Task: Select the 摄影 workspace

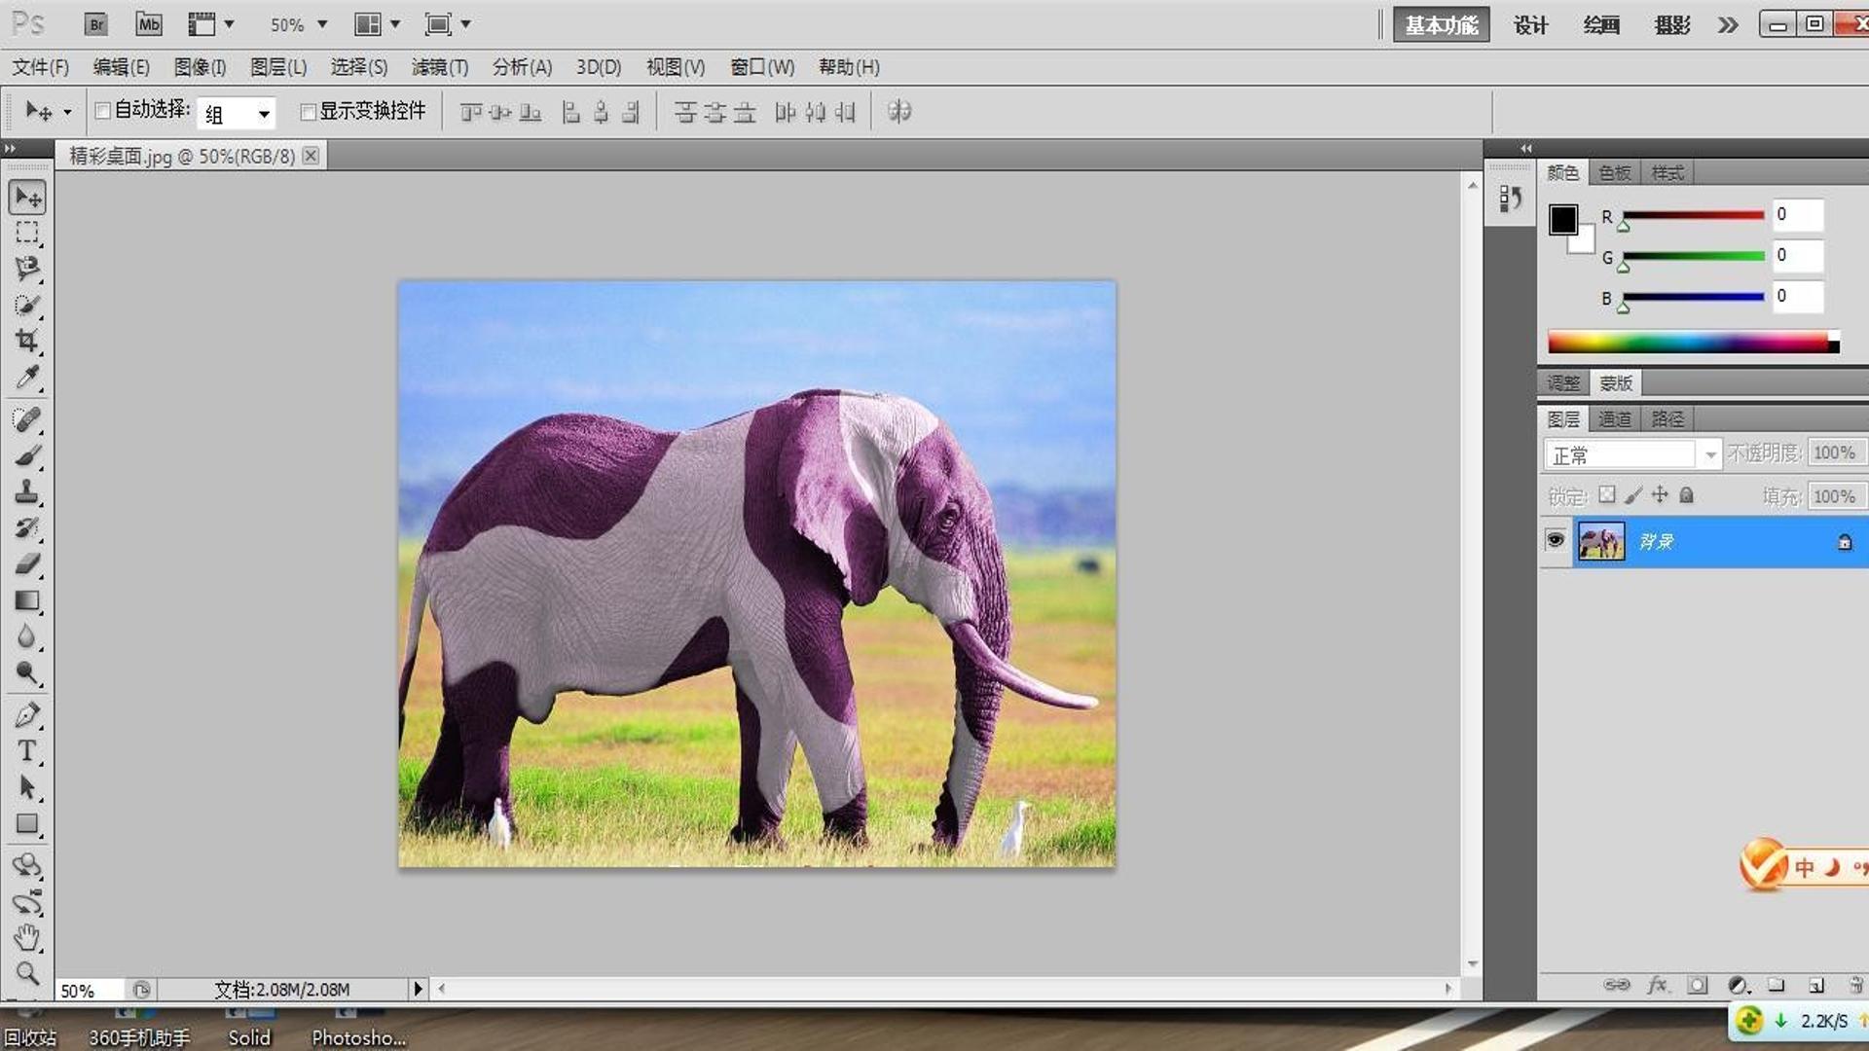Action: point(1672,25)
